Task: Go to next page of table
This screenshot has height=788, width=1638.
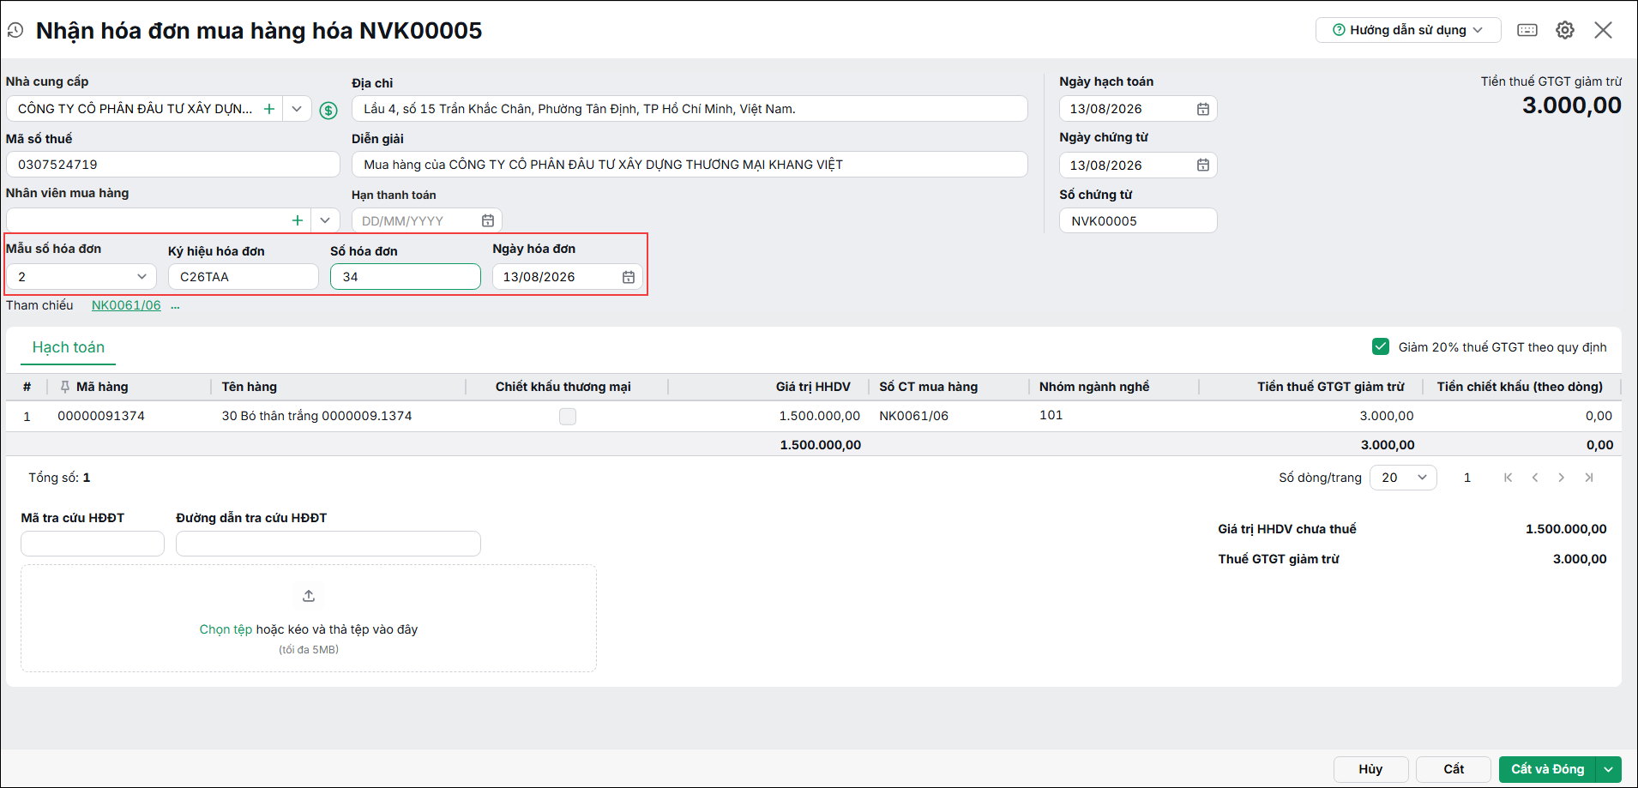Action: 1562,478
